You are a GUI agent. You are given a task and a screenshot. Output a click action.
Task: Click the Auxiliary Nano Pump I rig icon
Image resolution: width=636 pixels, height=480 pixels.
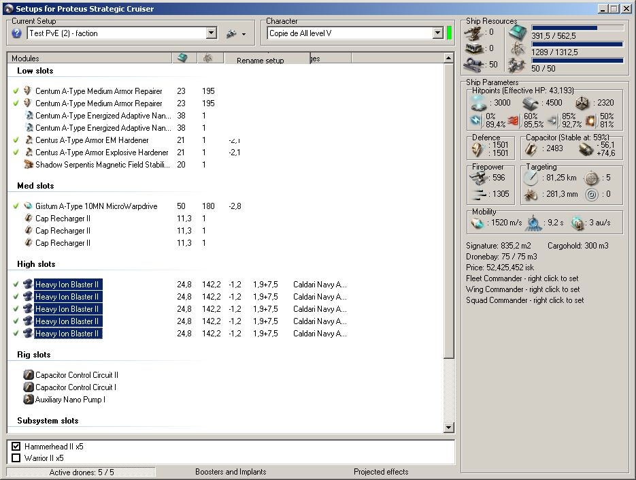click(28, 400)
